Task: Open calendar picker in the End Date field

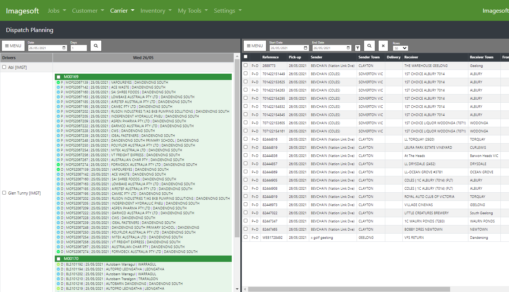Action: [x=348, y=48]
